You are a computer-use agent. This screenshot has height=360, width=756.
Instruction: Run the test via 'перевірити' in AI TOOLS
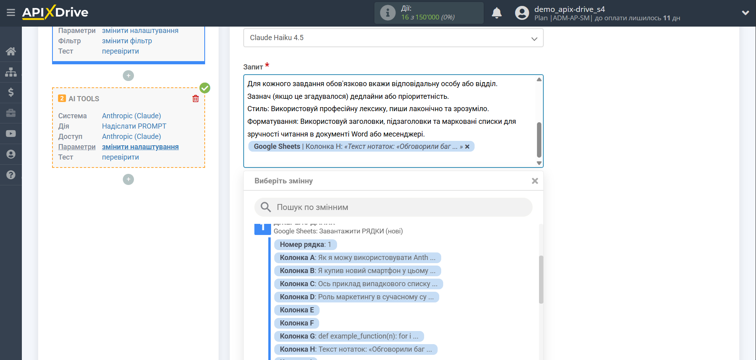coord(120,157)
